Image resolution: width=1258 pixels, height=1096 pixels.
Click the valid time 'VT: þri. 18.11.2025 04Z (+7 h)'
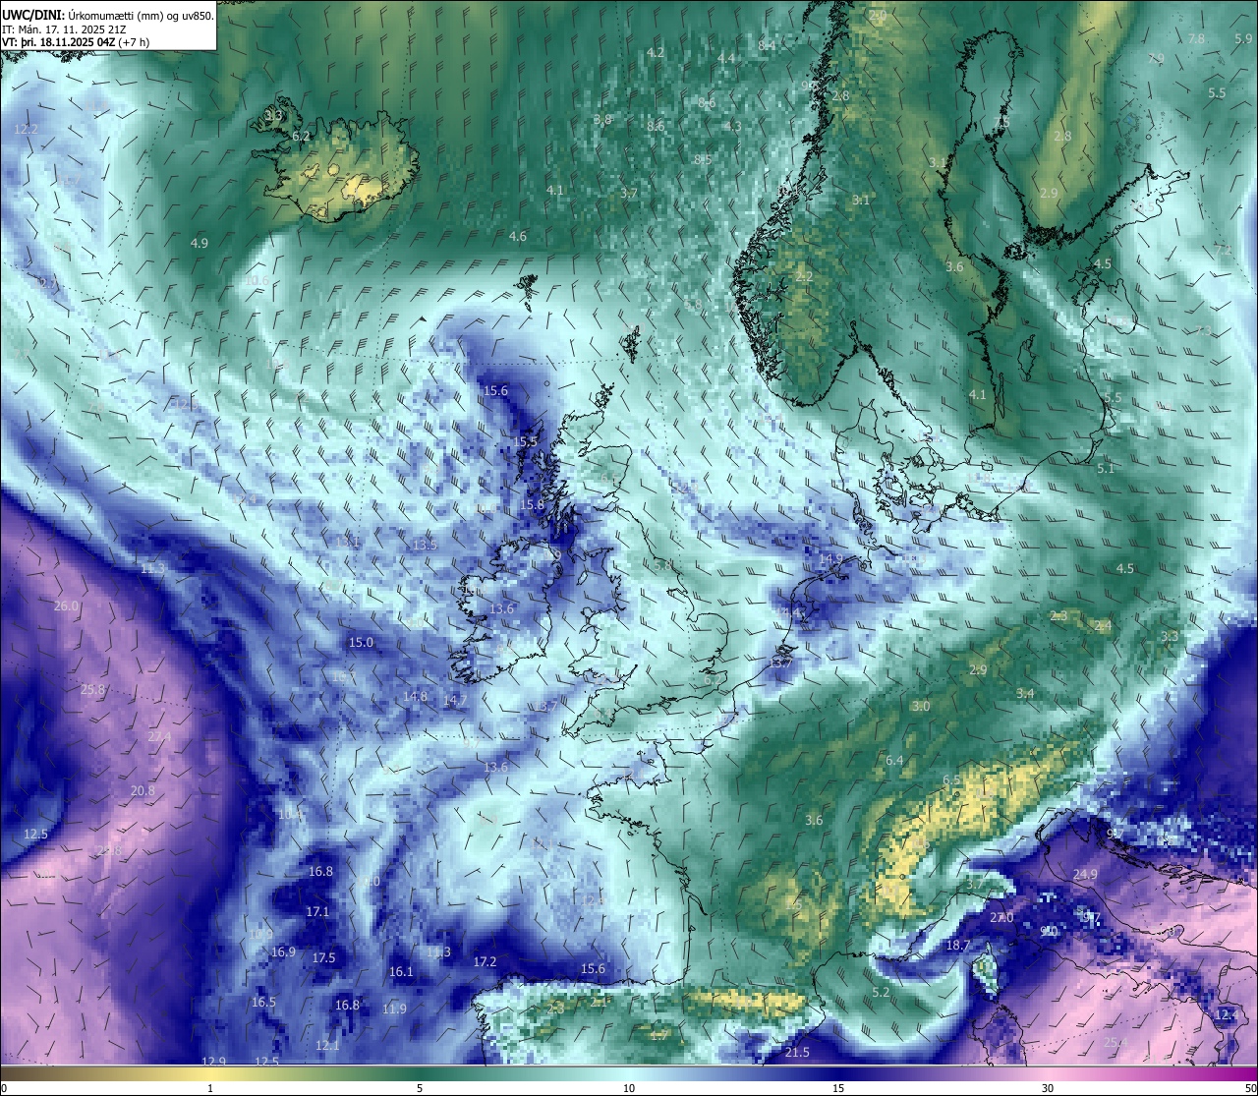coord(76,42)
